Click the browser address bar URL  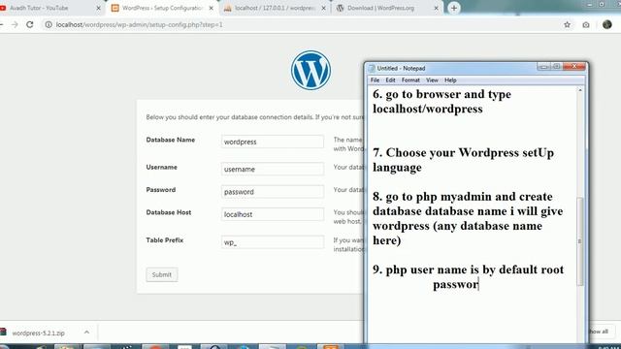(140, 24)
